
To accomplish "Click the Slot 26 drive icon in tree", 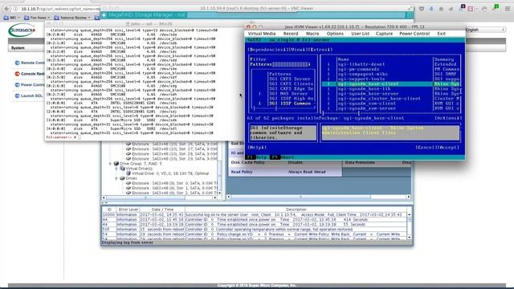I will pos(128,144).
